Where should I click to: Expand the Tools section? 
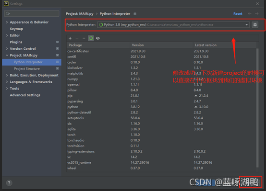click(7, 88)
